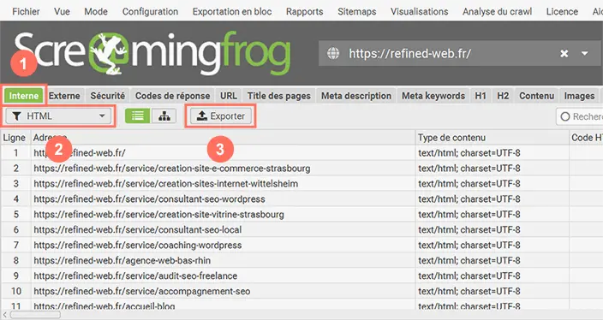
Task: Select the Contenu tab
Action: (x=536, y=96)
